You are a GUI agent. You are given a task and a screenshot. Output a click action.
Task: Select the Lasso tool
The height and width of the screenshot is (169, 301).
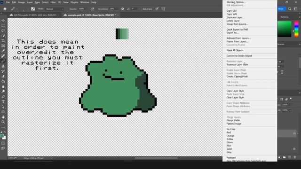click(3, 31)
